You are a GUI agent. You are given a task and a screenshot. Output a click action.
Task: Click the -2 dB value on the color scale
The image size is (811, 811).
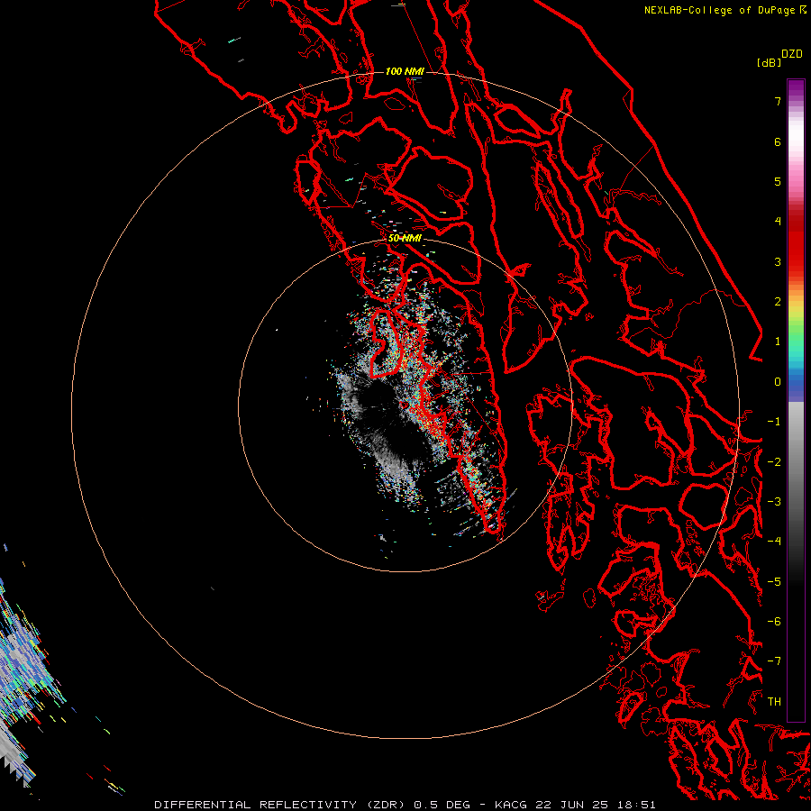coord(774,462)
